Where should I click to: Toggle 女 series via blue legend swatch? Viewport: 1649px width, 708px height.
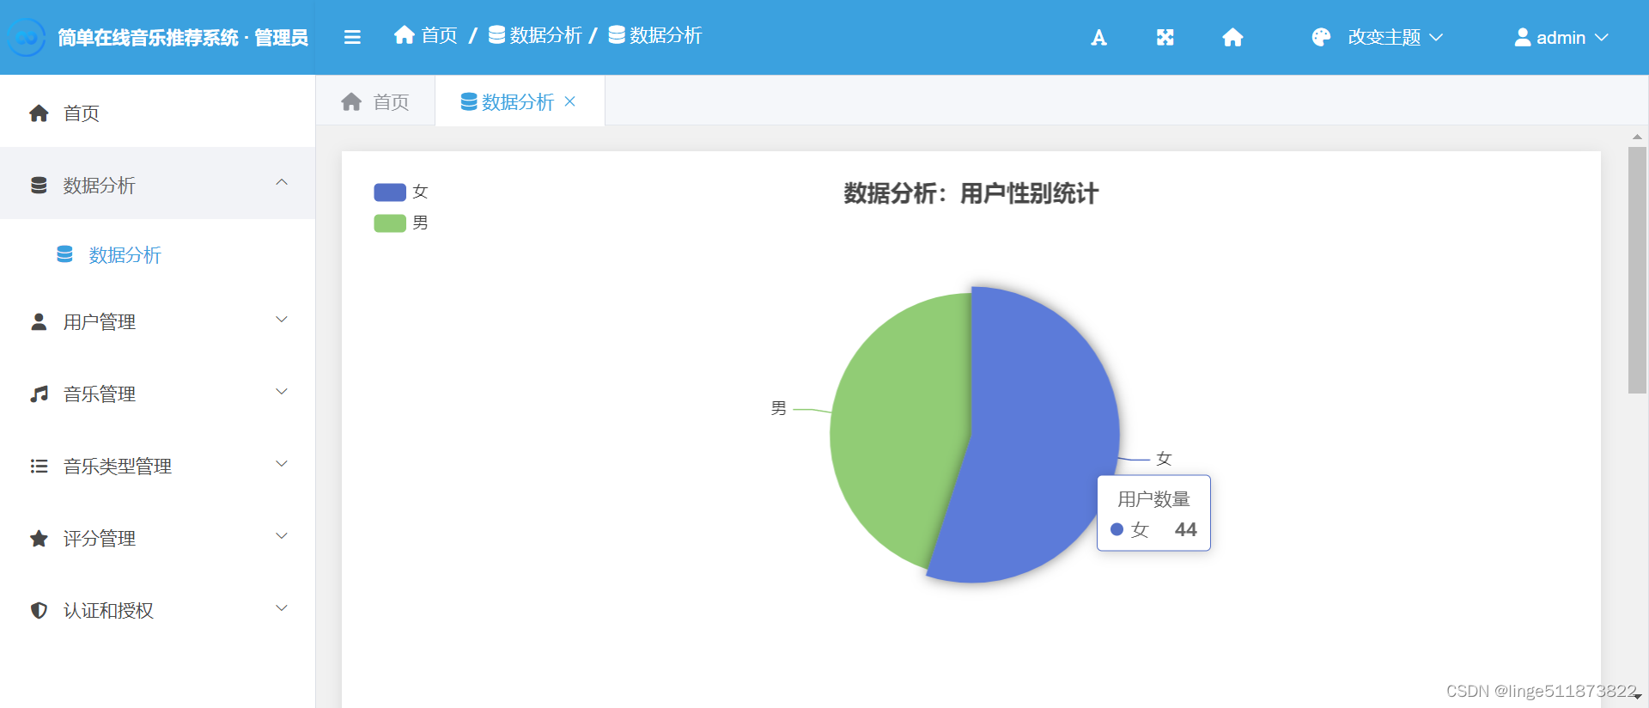(390, 192)
